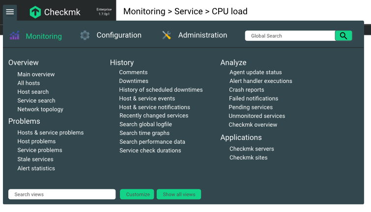The image size is (371, 212).
Task: Toggle the hamburger menu icon
Action: click(x=10, y=12)
